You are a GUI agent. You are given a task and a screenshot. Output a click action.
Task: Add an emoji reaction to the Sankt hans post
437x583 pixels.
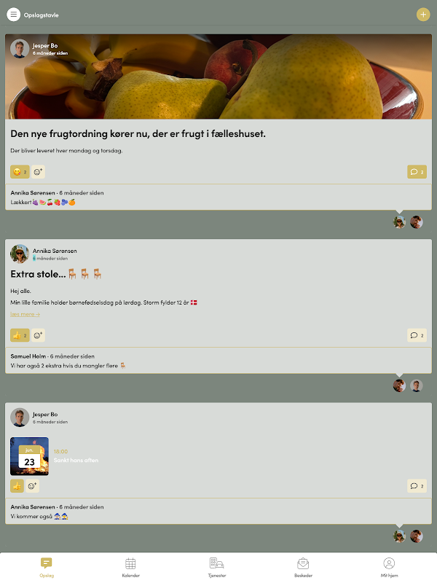click(32, 486)
